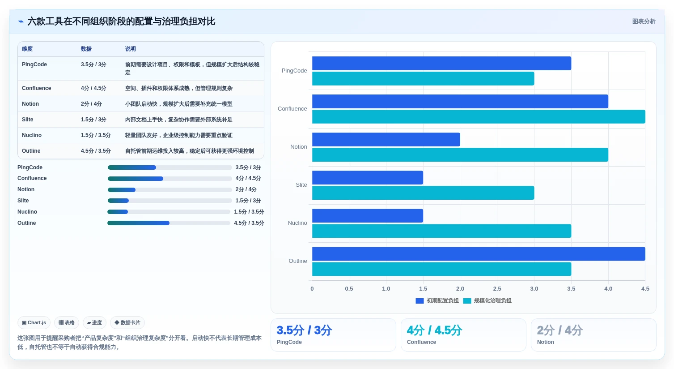
Task: Toggle the 规模化治理负担 legend swatch
Action: coord(467,301)
